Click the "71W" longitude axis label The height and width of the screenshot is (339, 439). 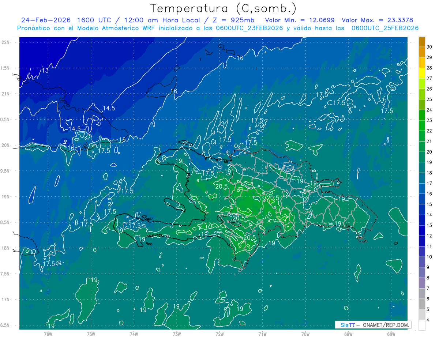[x=262, y=334]
